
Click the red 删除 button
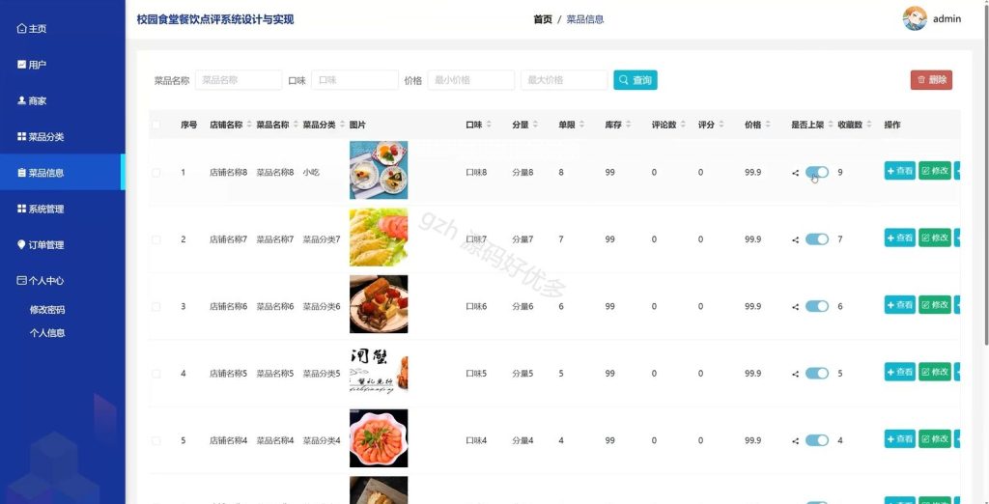point(931,80)
